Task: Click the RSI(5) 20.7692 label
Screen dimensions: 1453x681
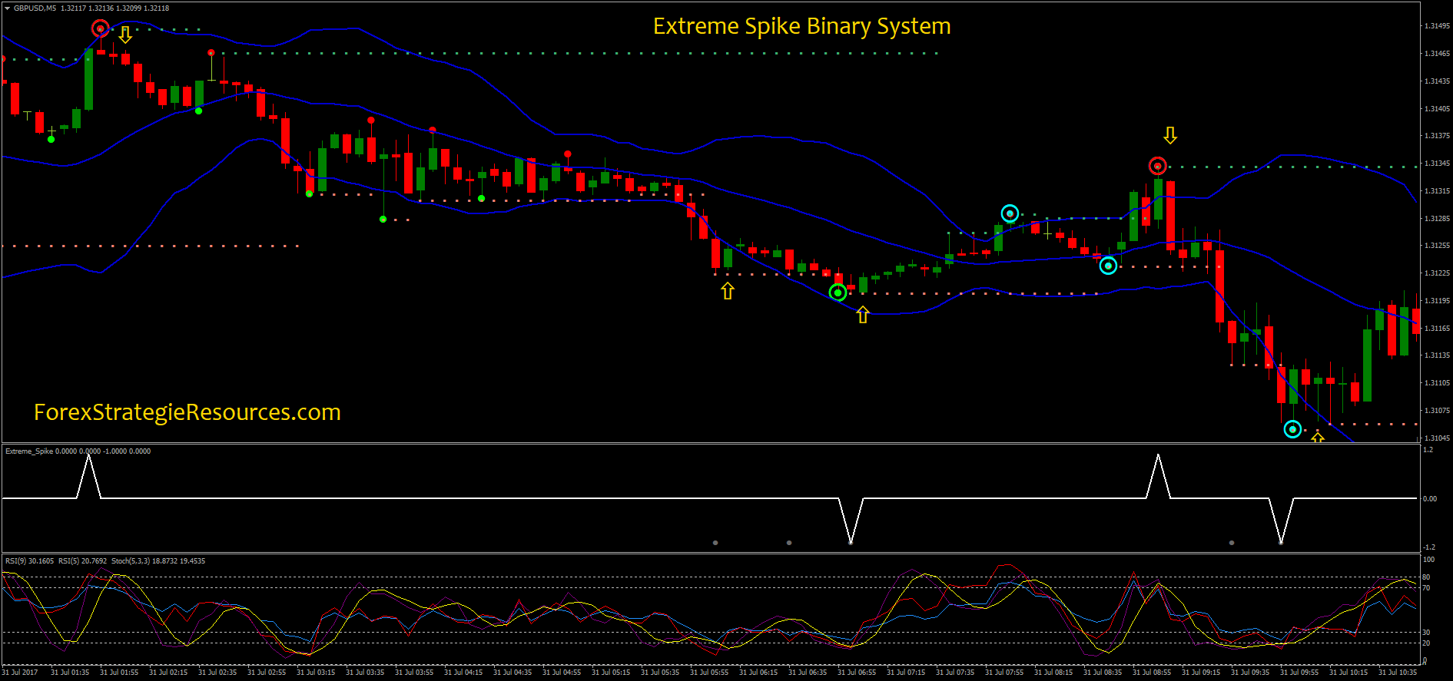Action: tap(82, 561)
